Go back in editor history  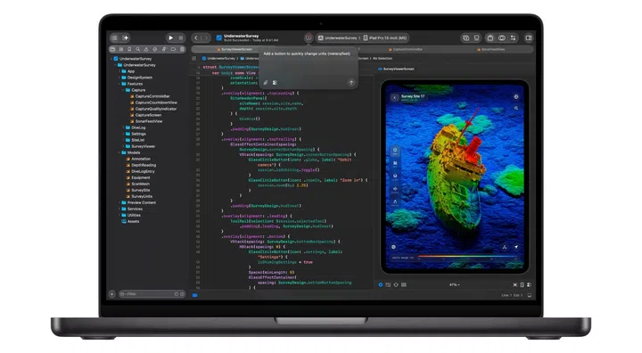[x=196, y=38]
